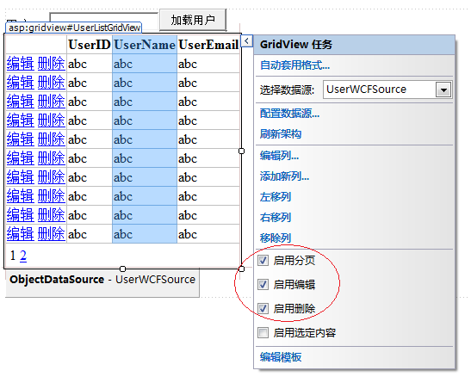Click 删除 link in the first grid row
Image resolution: width=471 pixels, height=383 pixels.
(x=51, y=64)
